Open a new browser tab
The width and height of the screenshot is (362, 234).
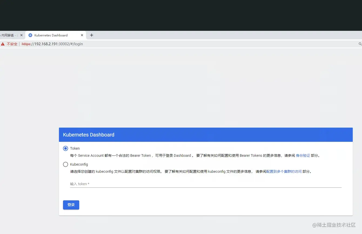[x=92, y=35]
